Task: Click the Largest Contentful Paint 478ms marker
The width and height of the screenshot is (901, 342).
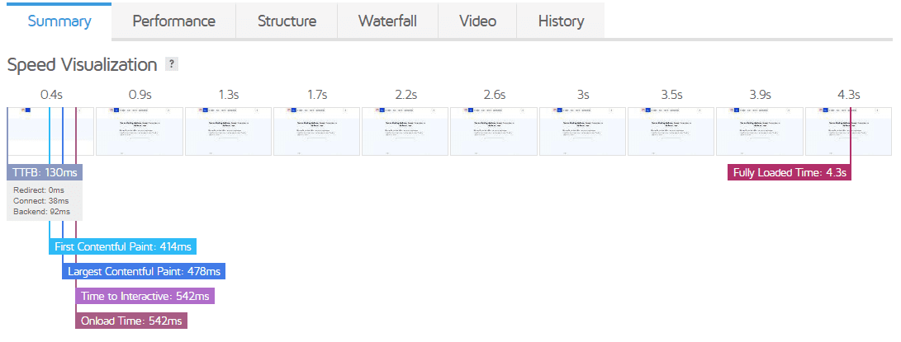Action: [144, 271]
